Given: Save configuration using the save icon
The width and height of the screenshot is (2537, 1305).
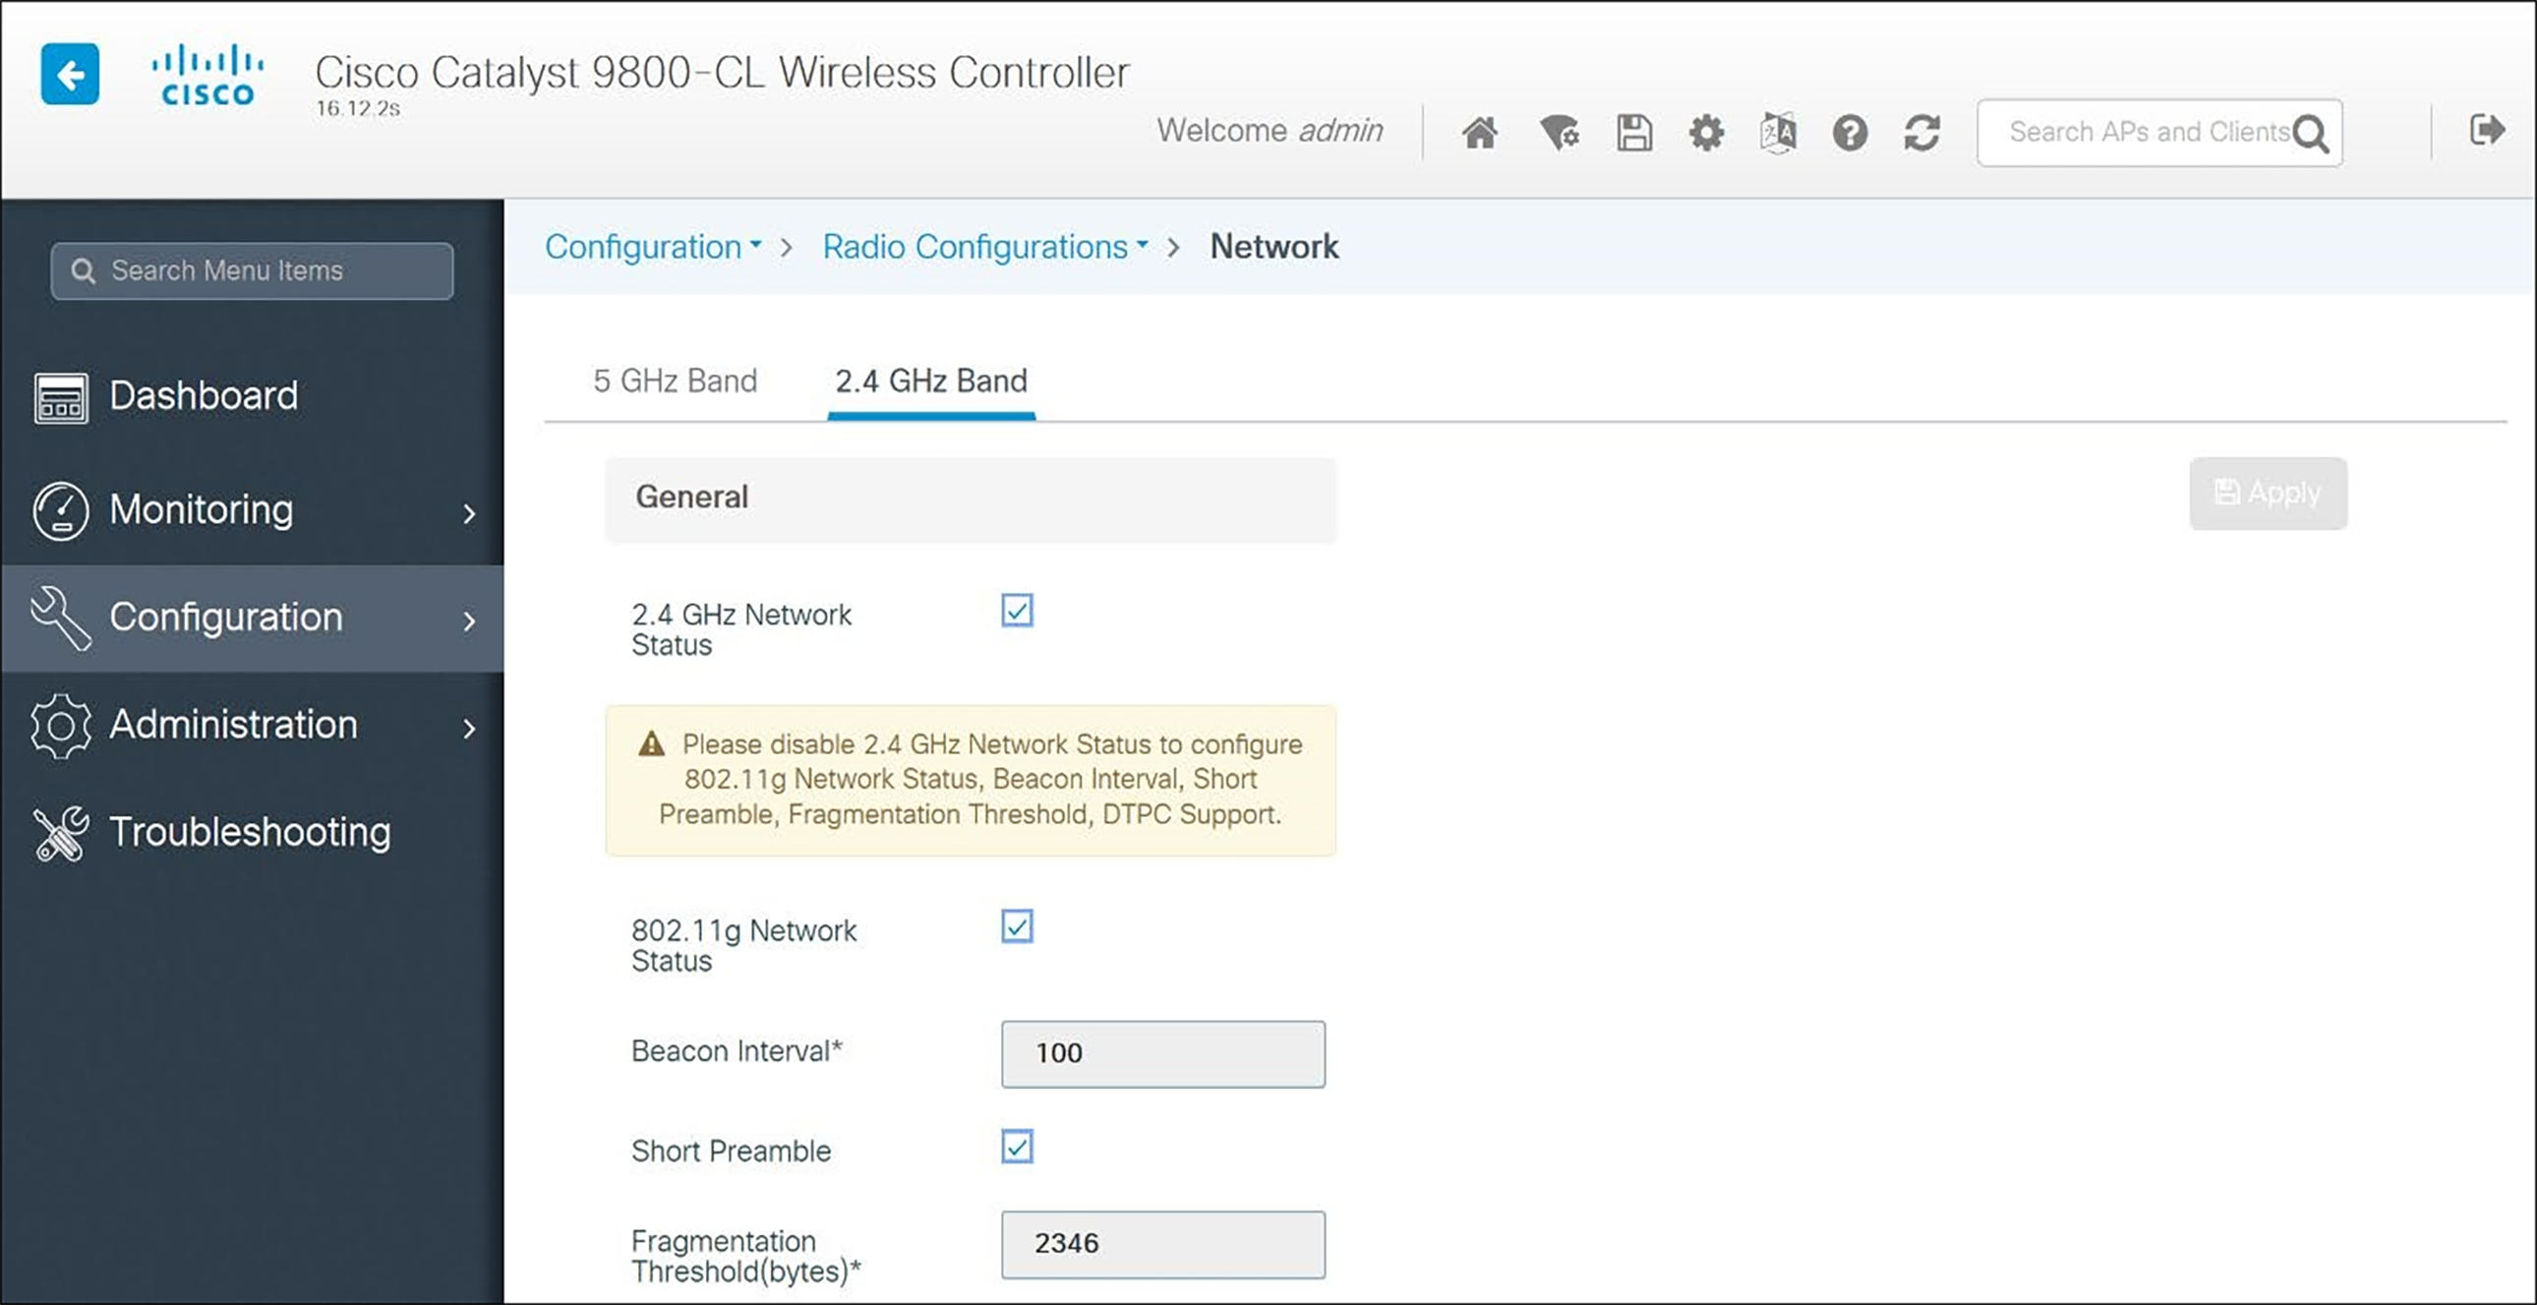Looking at the screenshot, I should pos(1633,132).
